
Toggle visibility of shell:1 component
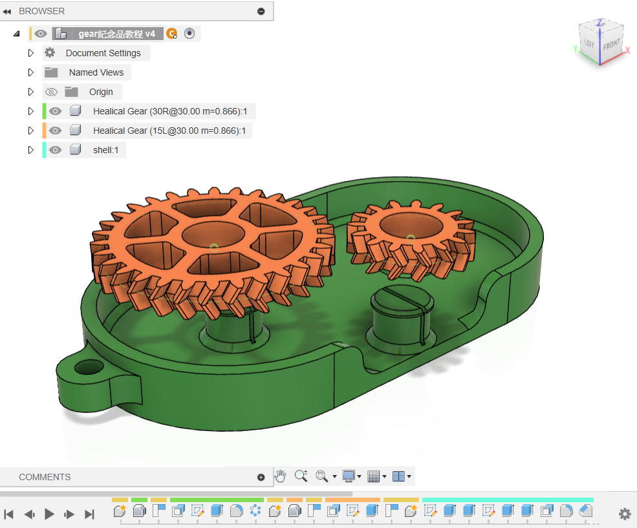[x=56, y=150]
